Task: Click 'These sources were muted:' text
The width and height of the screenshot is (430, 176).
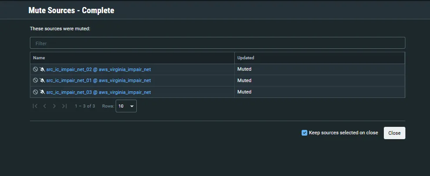Action: [x=60, y=29]
